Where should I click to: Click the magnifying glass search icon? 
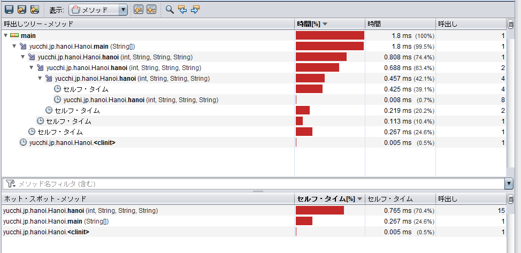point(170,10)
